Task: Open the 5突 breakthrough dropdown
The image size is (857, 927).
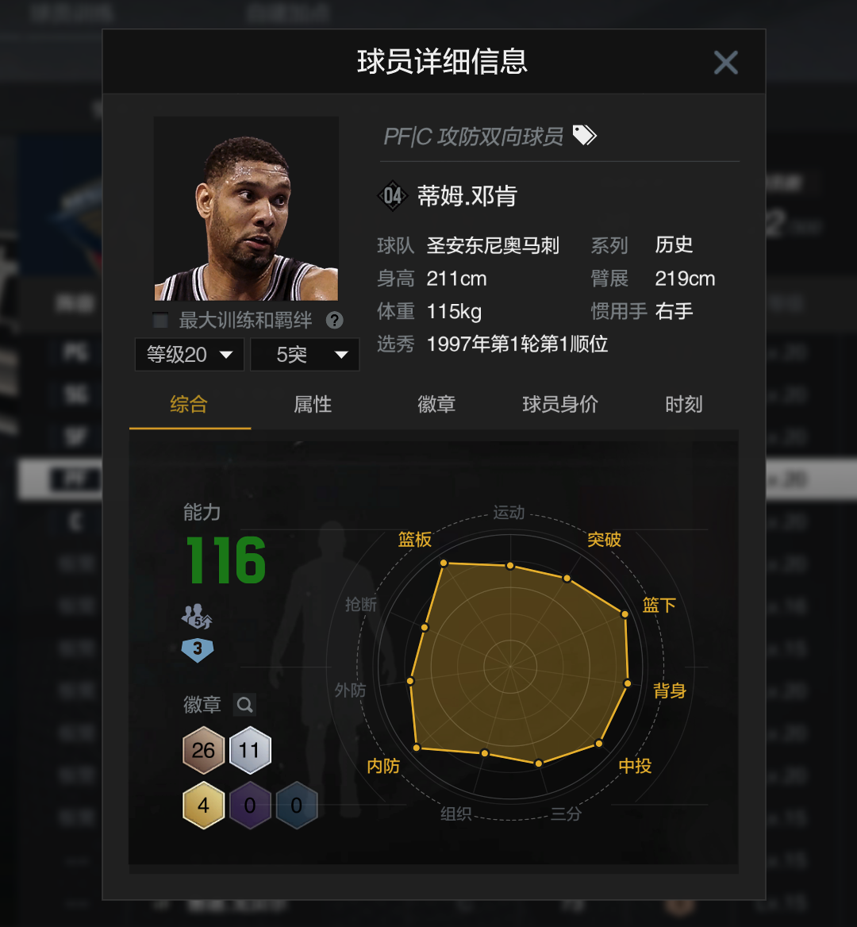Action: (x=305, y=355)
